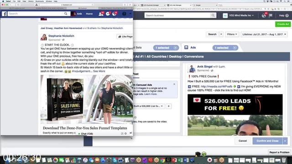
Task: Click Report a Problem button
Action: click(x=279, y=152)
